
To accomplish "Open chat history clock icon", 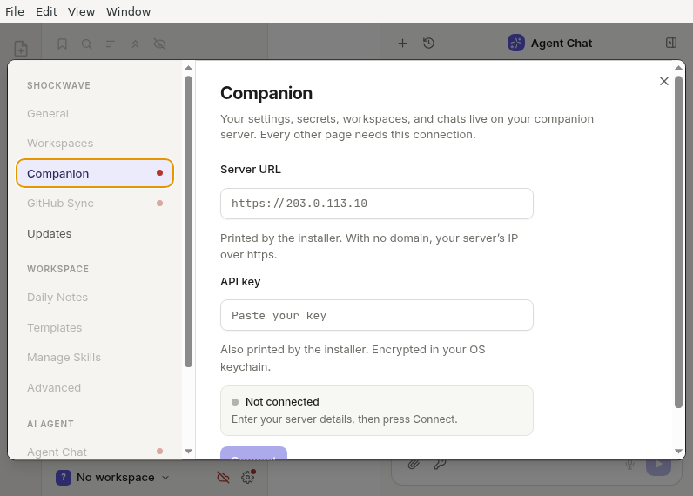I will click(x=428, y=44).
